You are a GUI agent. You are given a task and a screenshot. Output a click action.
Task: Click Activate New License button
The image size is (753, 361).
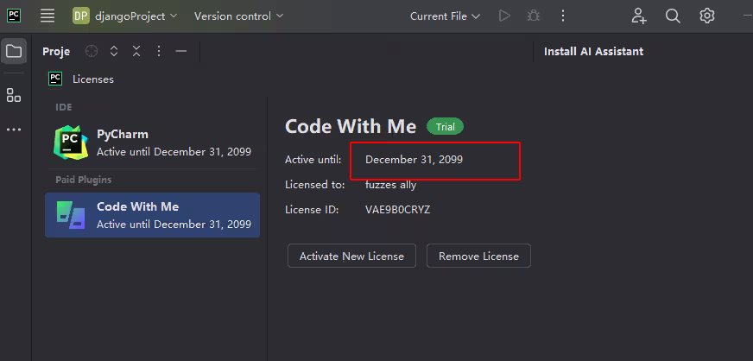[351, 256]
